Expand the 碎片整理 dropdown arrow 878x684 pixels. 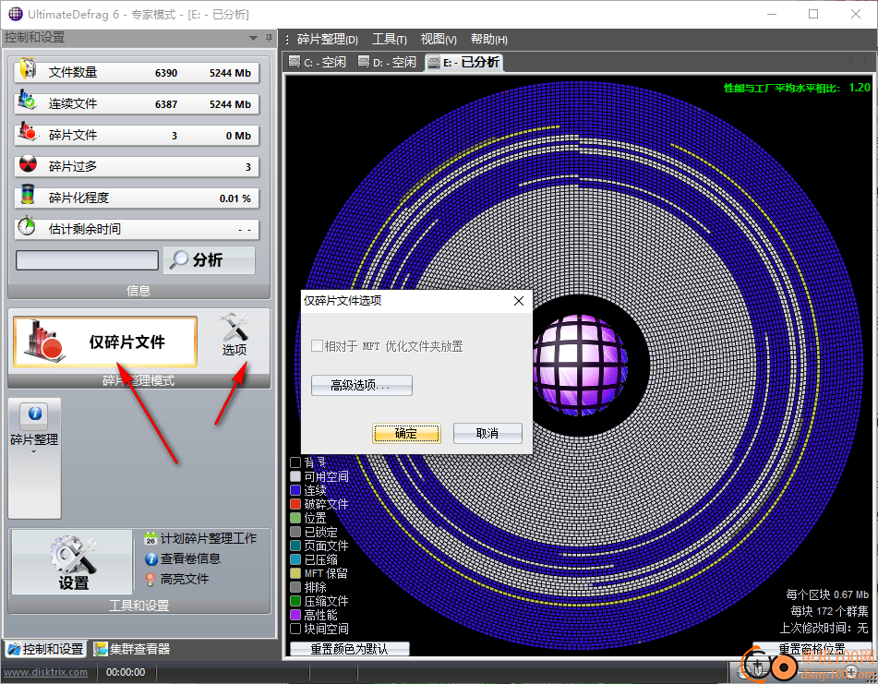(33, 452)
